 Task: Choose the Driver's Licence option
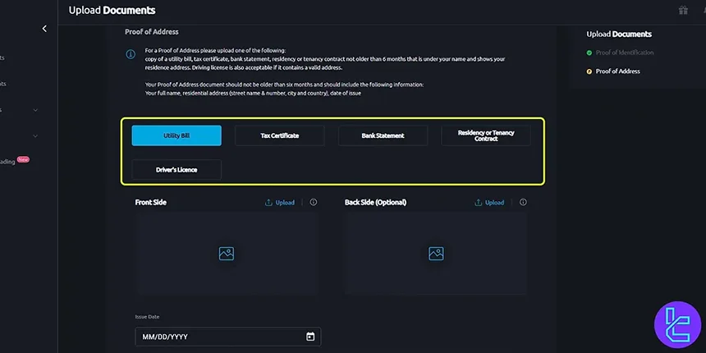[x=176, y=170]
